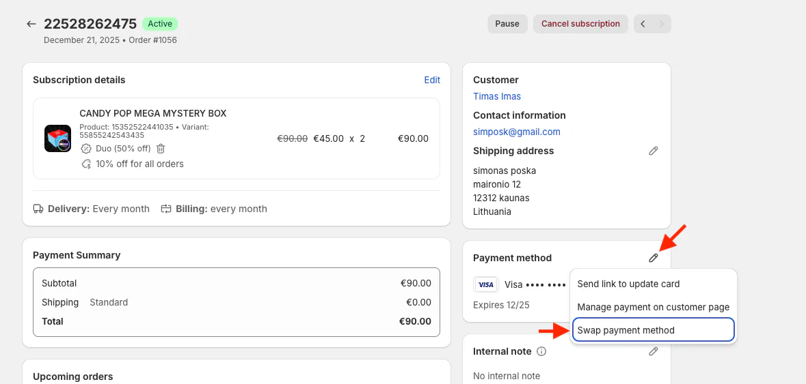Click the Subtotal row amount

(416, 283)
